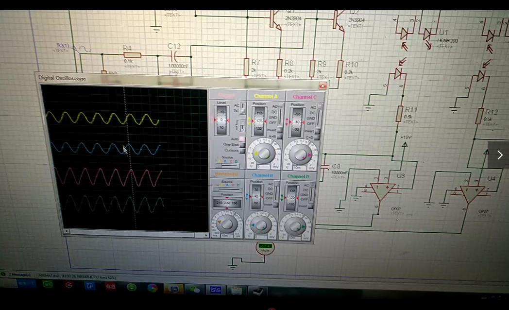The width and height of the screenshot is (509, 310).
Task: Select resistor R4 in the schematic
Action: click(x=133, y=55)
